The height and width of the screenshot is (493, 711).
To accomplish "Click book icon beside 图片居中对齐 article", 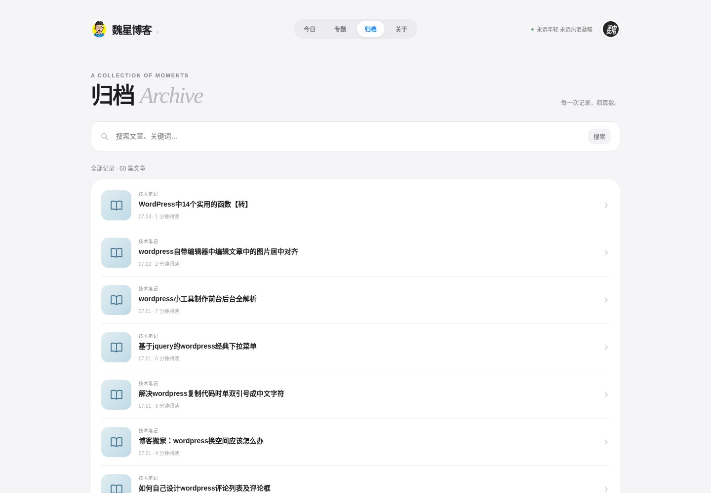I will 117,252.
